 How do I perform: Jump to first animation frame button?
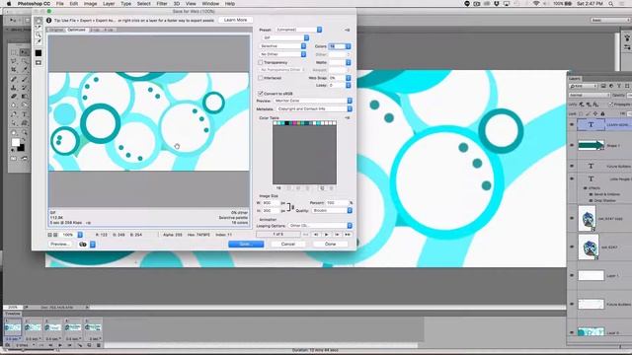[306, 235]
